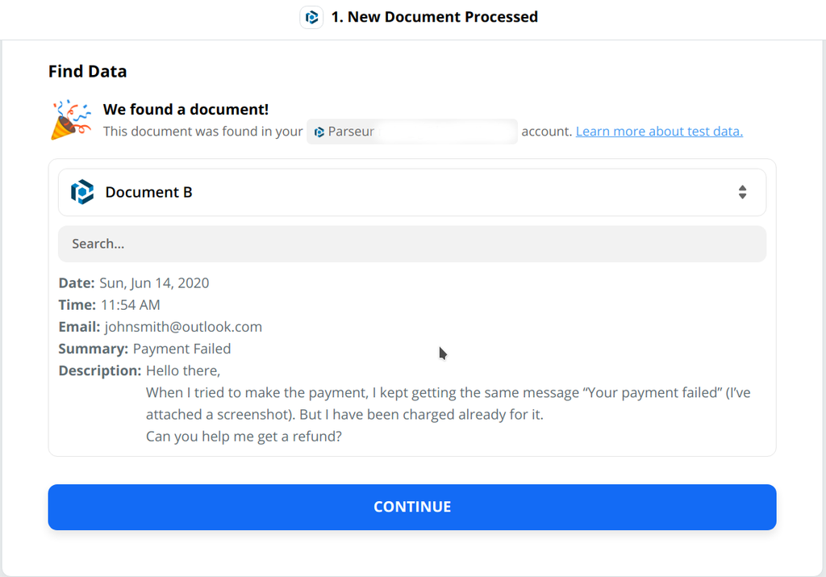826x577 pixels.
Task: Click the Parseur logo beside Document B
Action: (82, 192)
